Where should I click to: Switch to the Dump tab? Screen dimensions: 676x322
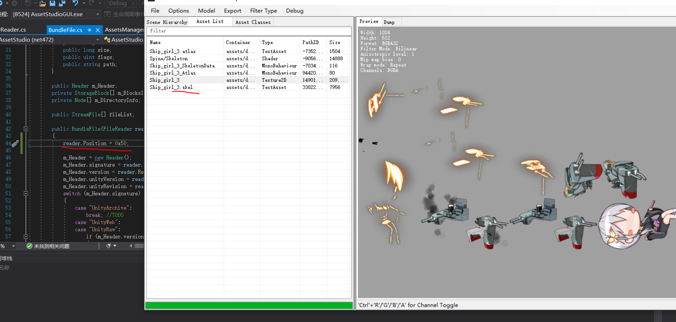tap(389, 22)
